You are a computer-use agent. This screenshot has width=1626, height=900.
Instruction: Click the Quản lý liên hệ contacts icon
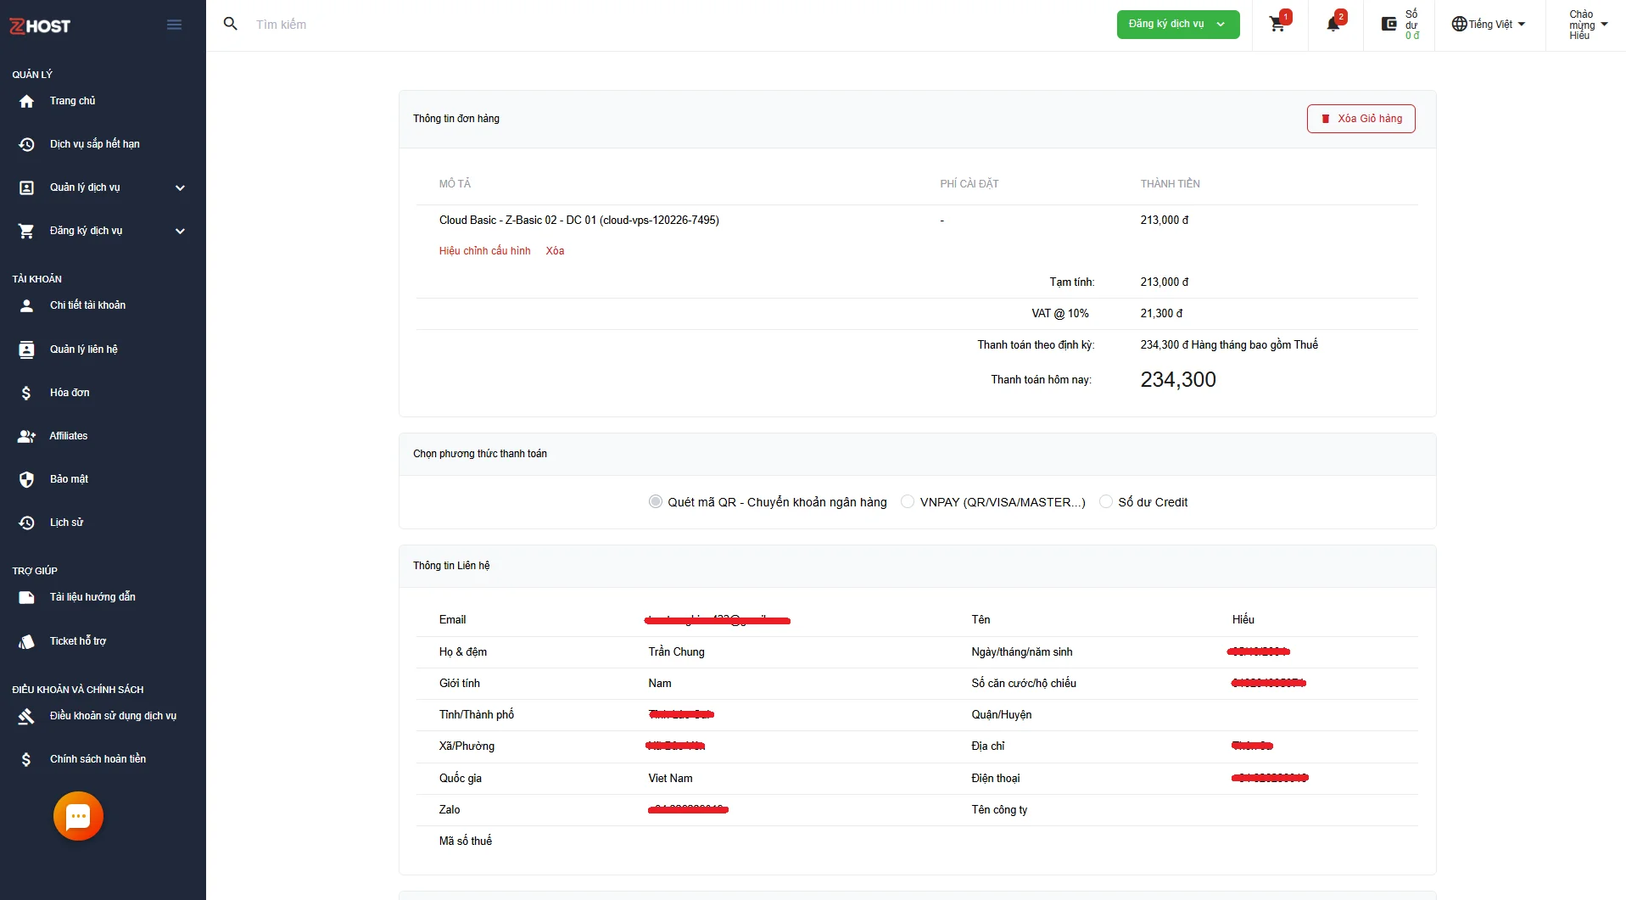click(x=26, y=349)
